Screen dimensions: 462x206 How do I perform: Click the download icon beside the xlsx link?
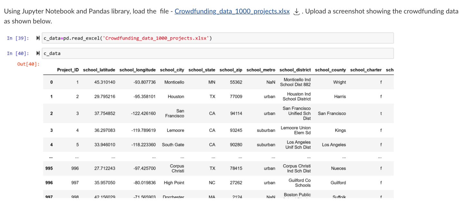(297, 12)
